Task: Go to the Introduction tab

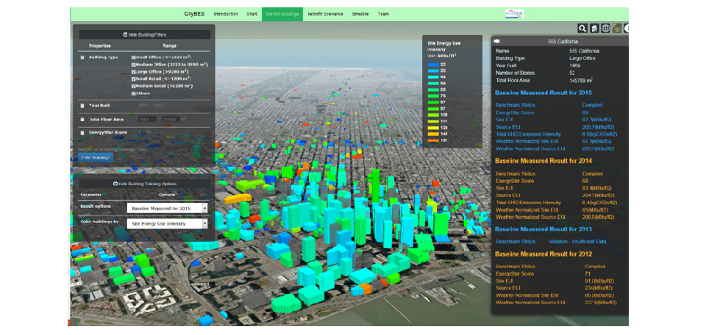Action: tap(225, 14)
